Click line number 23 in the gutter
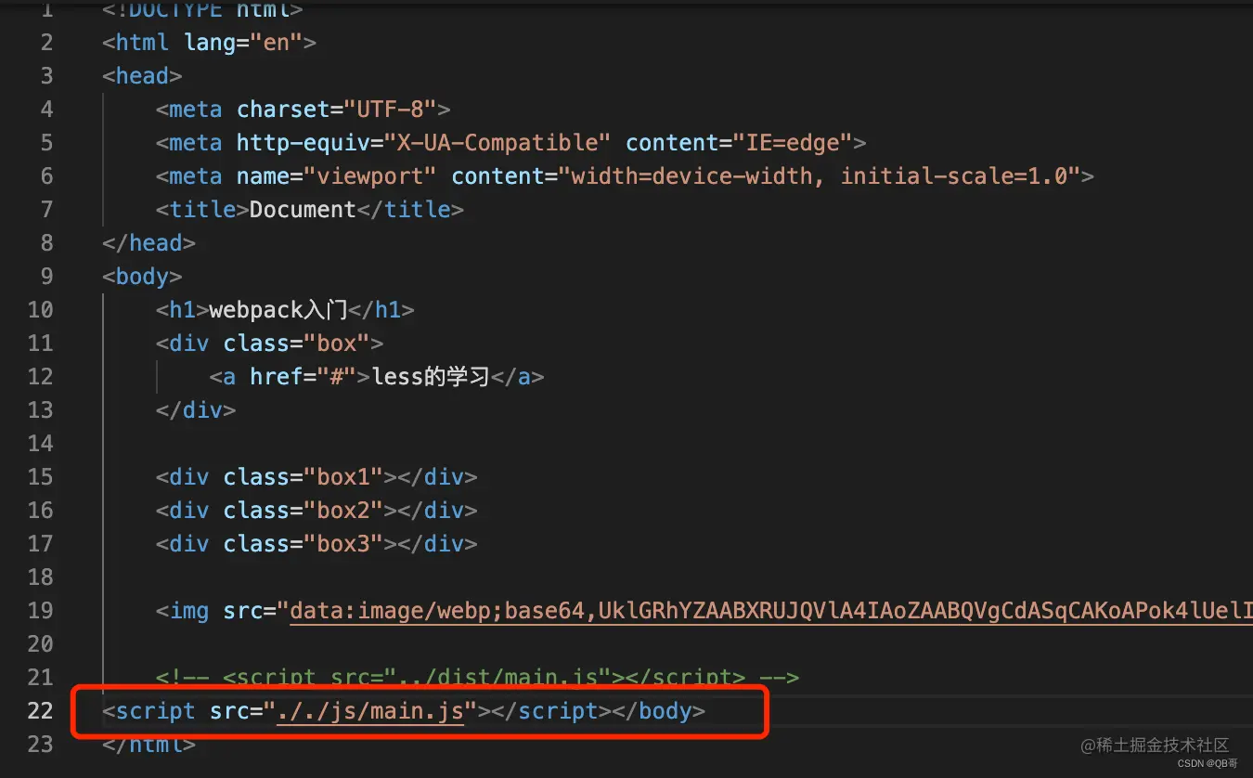Viewport: 1253px width, 778px height. pos(40,745)
